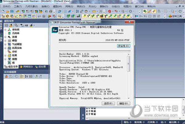Click the 选项(P) button in About dialog
The height and width of the screenshot is (124, 185).
(x=108, y=103)
